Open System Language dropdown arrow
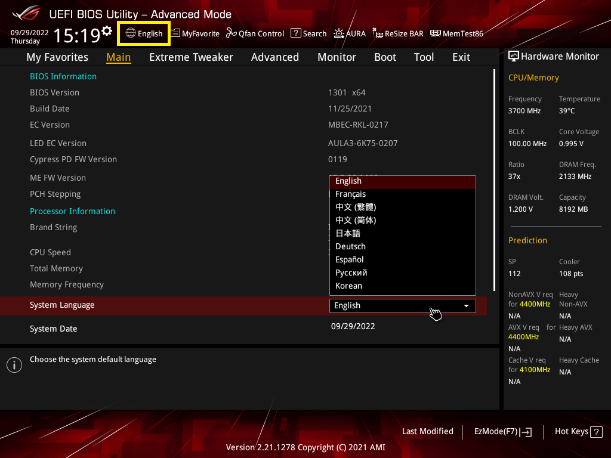The height and width of the screenshot is (458, 611). pyautogui.click(x=466, y=306)
